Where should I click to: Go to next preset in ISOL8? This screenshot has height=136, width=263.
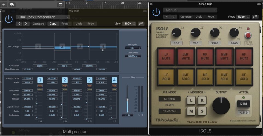173,17
